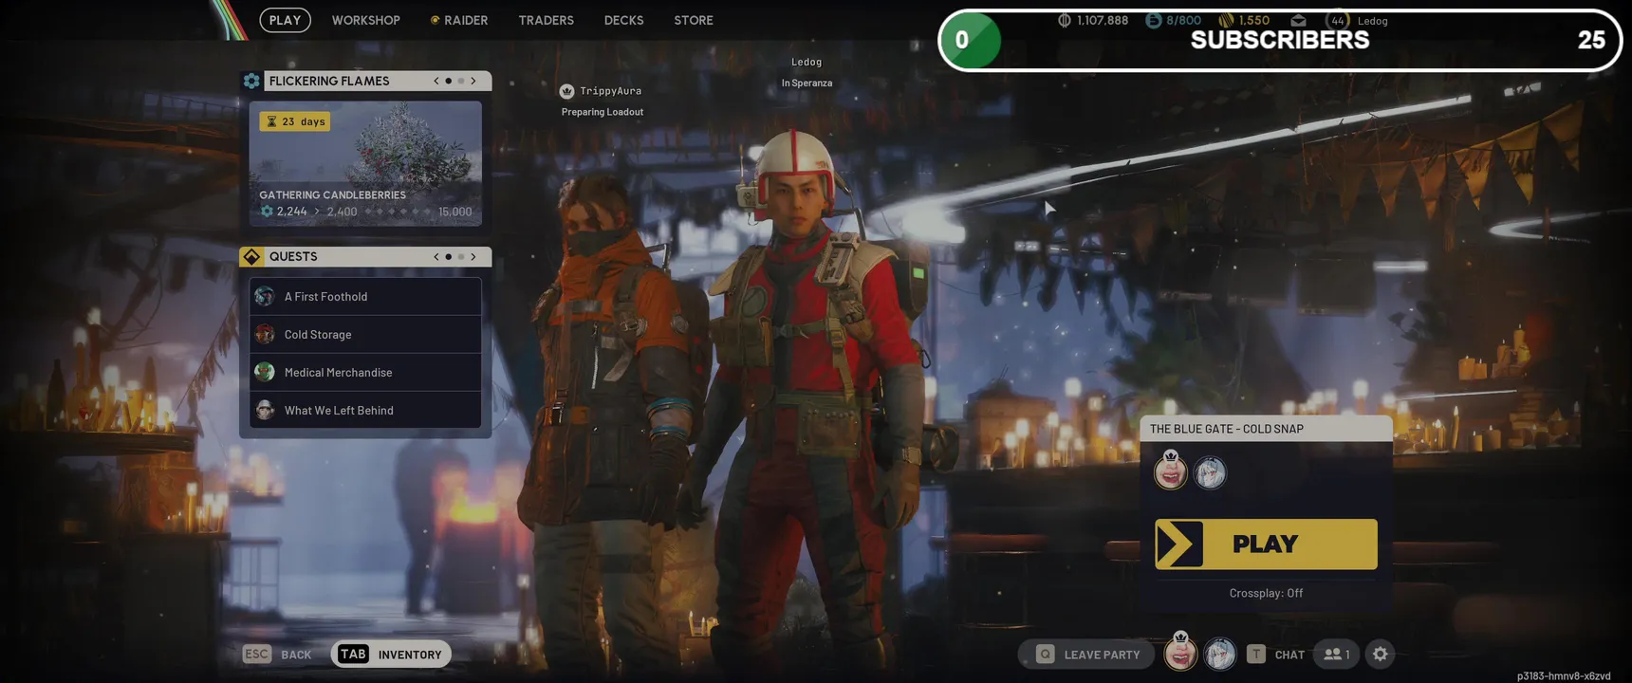Click the coin currency icon

click(x=1065, y=20)
